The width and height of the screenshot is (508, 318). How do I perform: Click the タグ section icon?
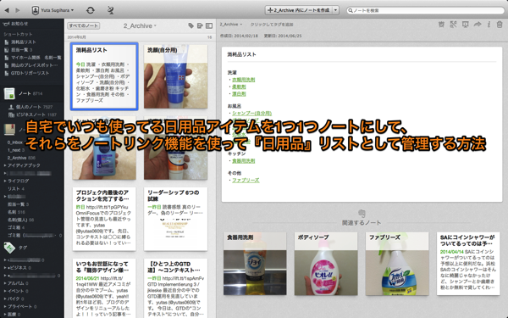9,248
